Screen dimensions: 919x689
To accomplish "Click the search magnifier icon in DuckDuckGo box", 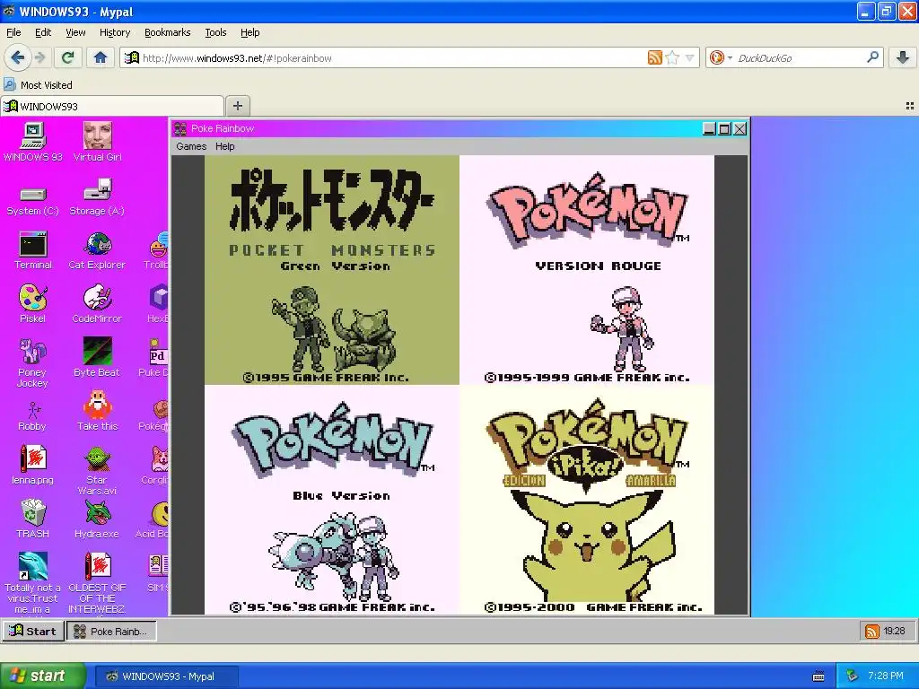I will (x=872, y=57).
